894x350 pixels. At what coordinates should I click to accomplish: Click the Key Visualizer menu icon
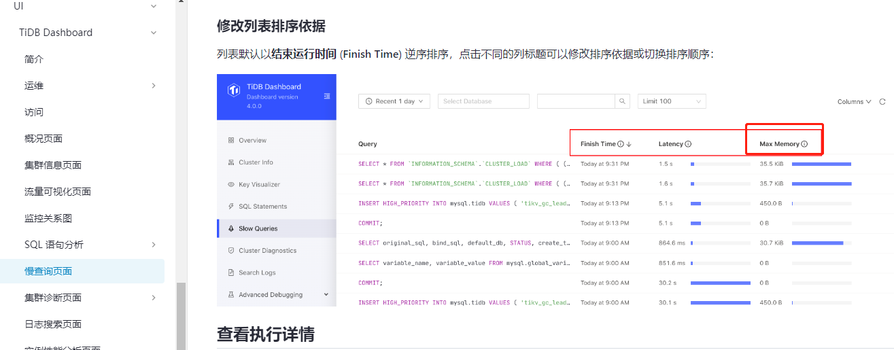coord(231,185)
